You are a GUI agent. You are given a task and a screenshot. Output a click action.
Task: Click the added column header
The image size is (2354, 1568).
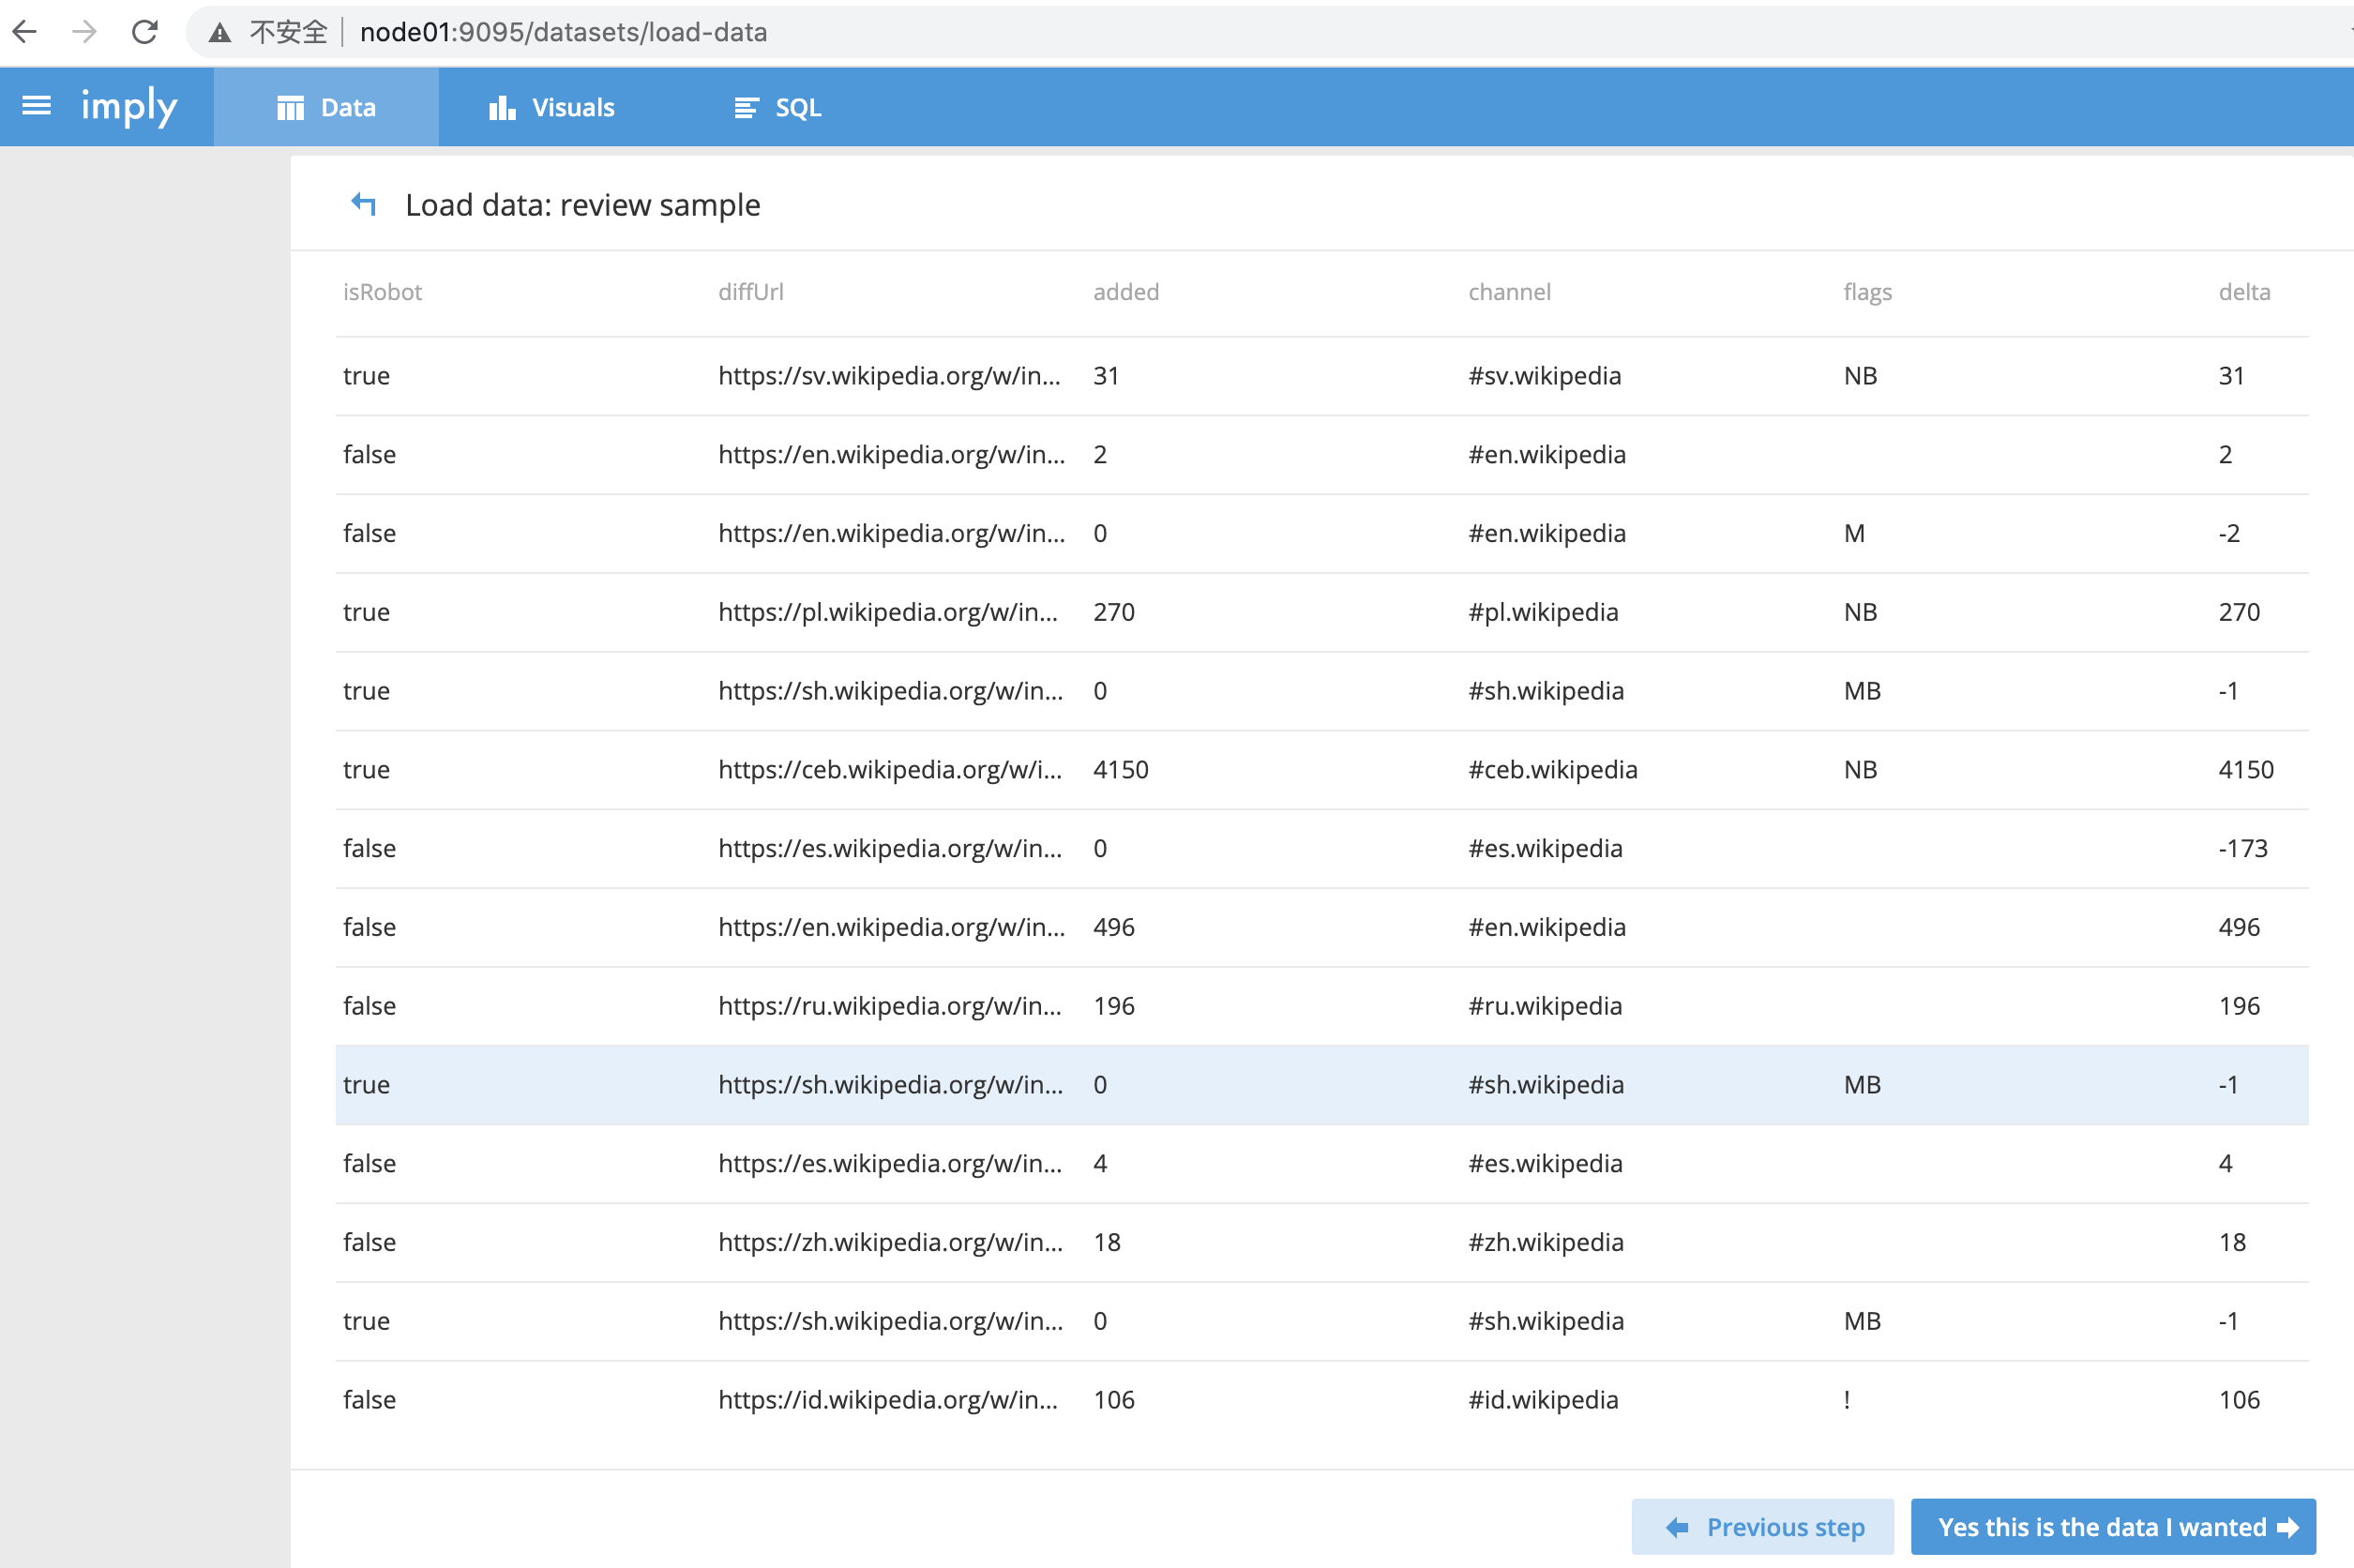click(x=1126, y=292)
